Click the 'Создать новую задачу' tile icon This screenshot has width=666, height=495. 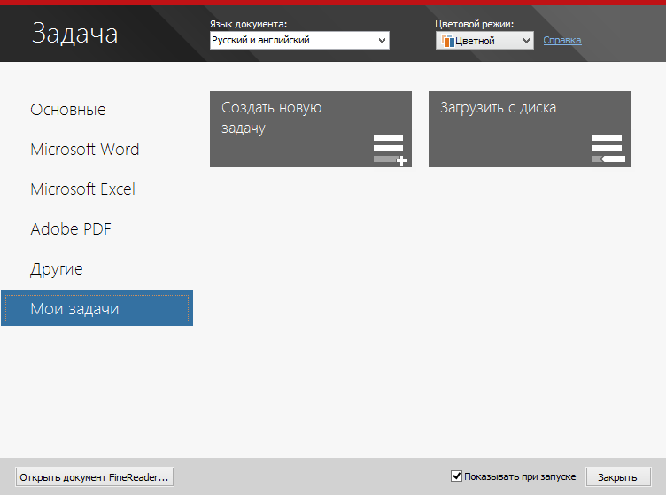(x=390, y=150)
